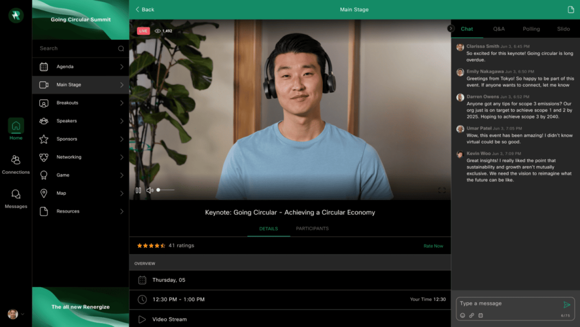Click the document icon in top-right header
The width and height of the screenshot is (580, 327).
[x=571, y=9]
